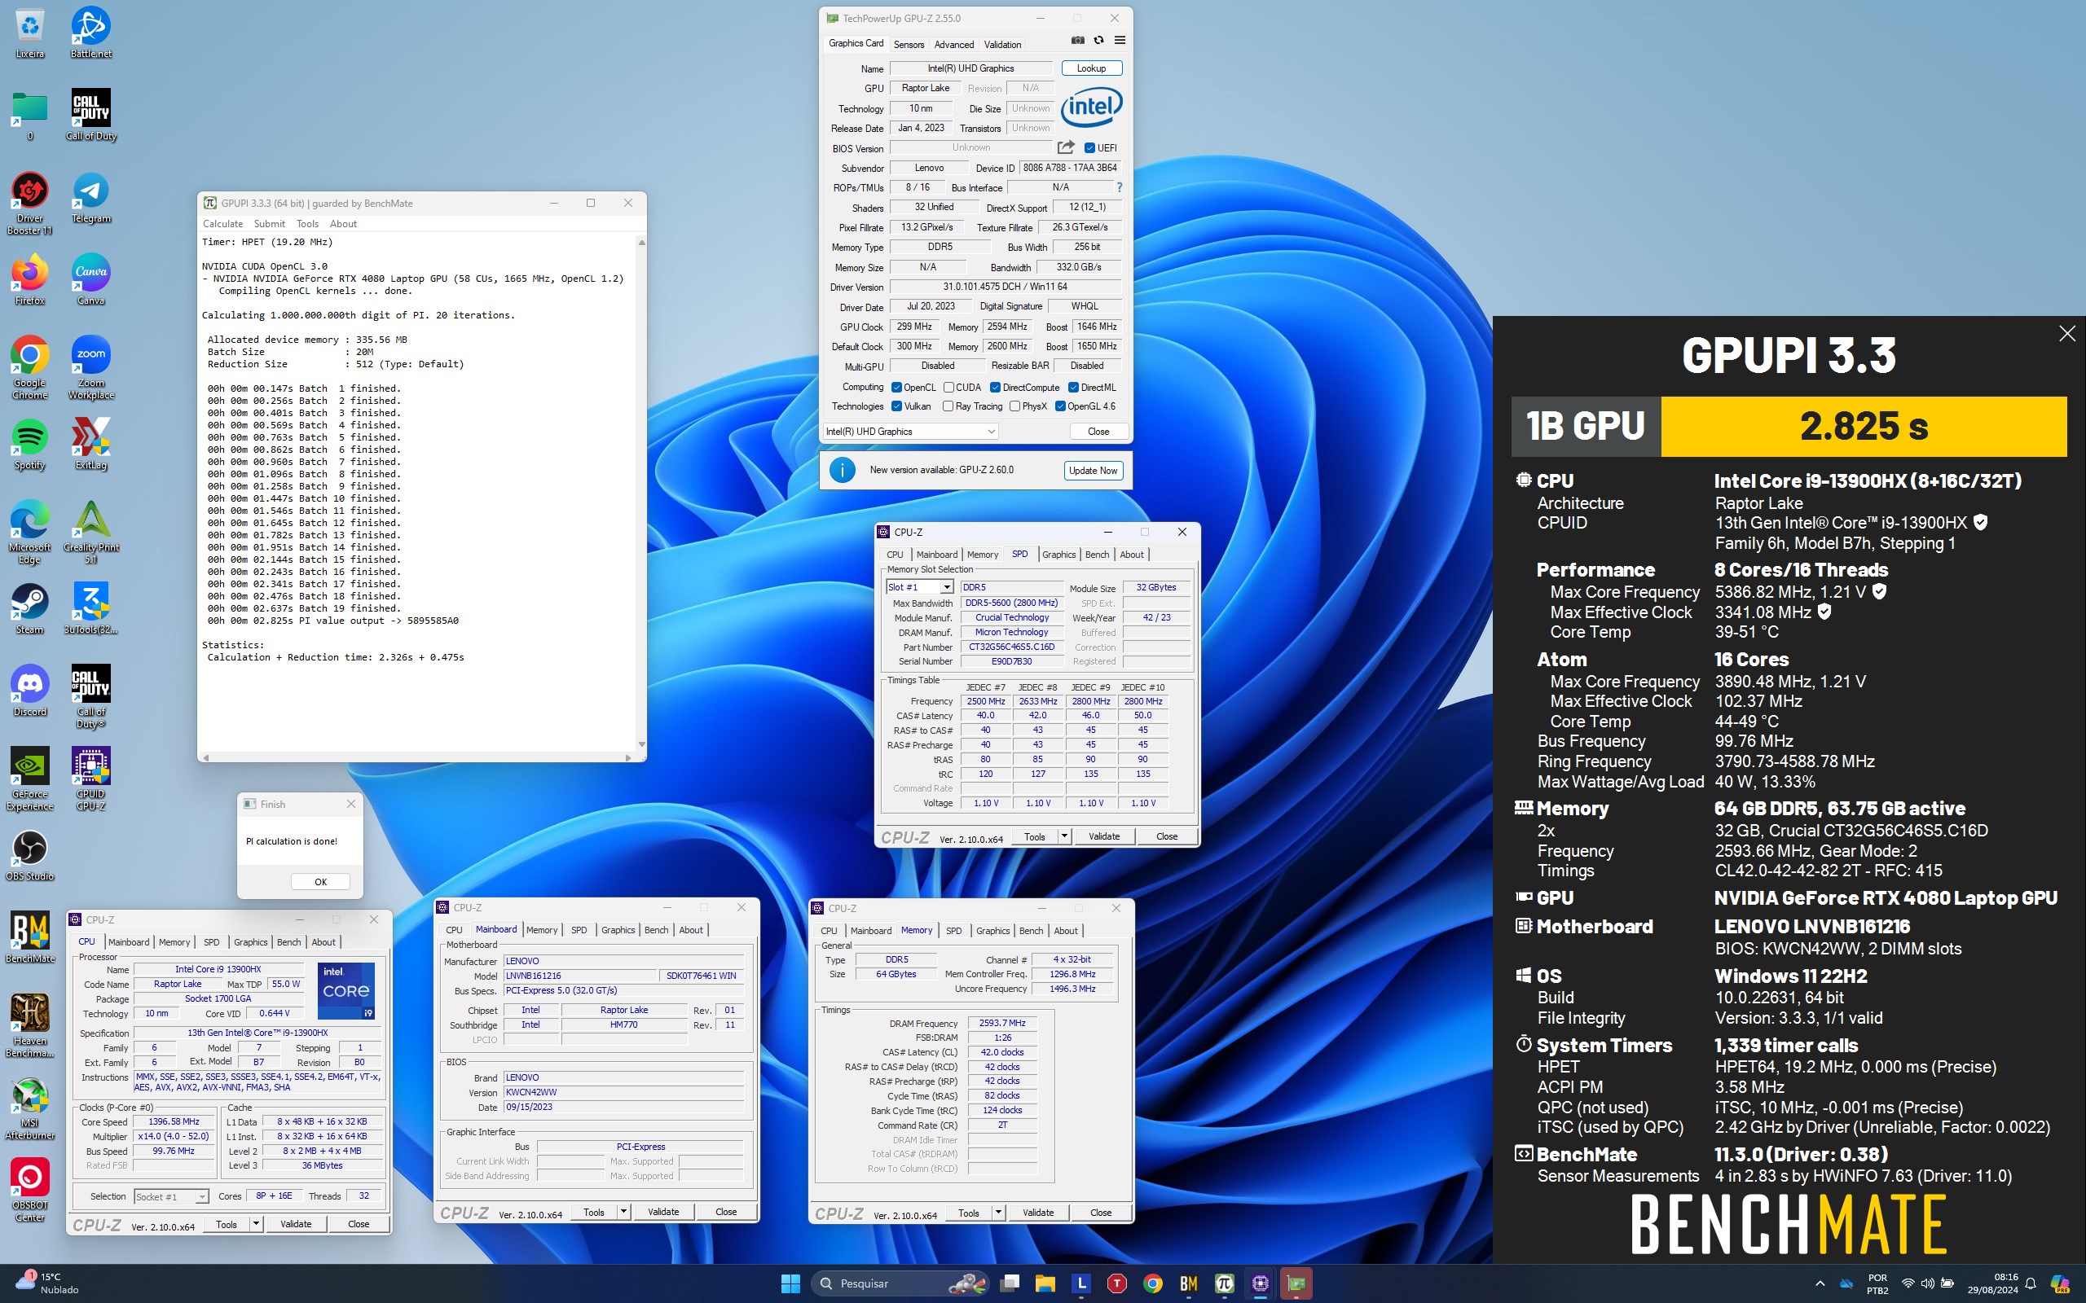The width and height of the screenshot is (2086, 1303).
Task: Open the CPUID CPU-Z desktop shortcut
Action: click(x=90, y=779)
